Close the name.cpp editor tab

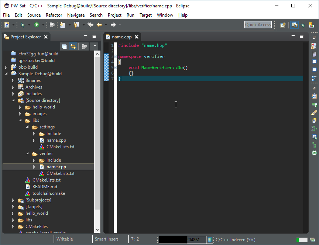click(137, 37)
